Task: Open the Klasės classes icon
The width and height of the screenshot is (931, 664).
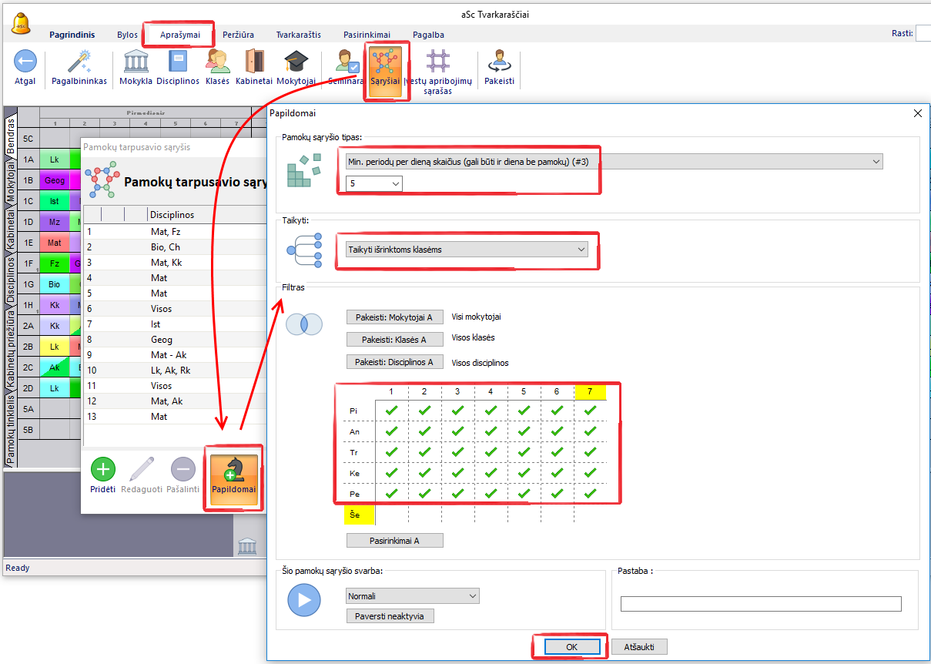Action: (x=217, y=62)
